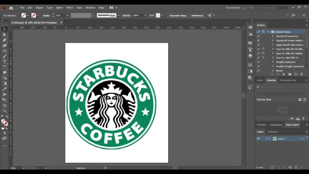Image resolution: width=309 pixels, height=174 pixels.
Task: Open the Automation workspace switcher
Action: coord(235,8)
